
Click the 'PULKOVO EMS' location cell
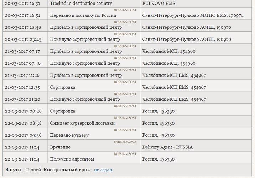tap(158, 4)
